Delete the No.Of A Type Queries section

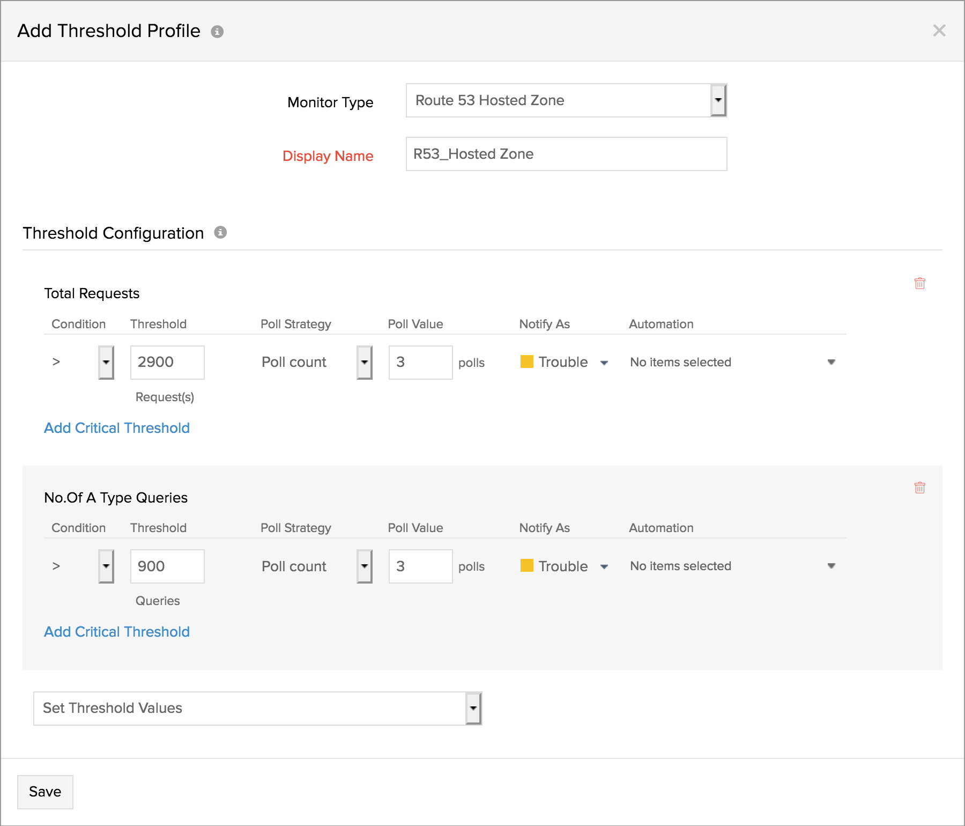click(919, 488)
